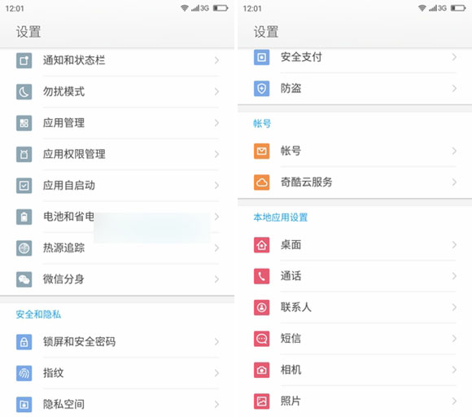Click the chevron beside 相机
This screenshot has width=472, height=417.
point(454,370)
